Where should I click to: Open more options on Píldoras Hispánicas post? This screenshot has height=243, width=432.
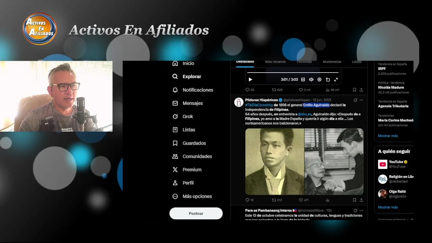(x=361, y=100)
